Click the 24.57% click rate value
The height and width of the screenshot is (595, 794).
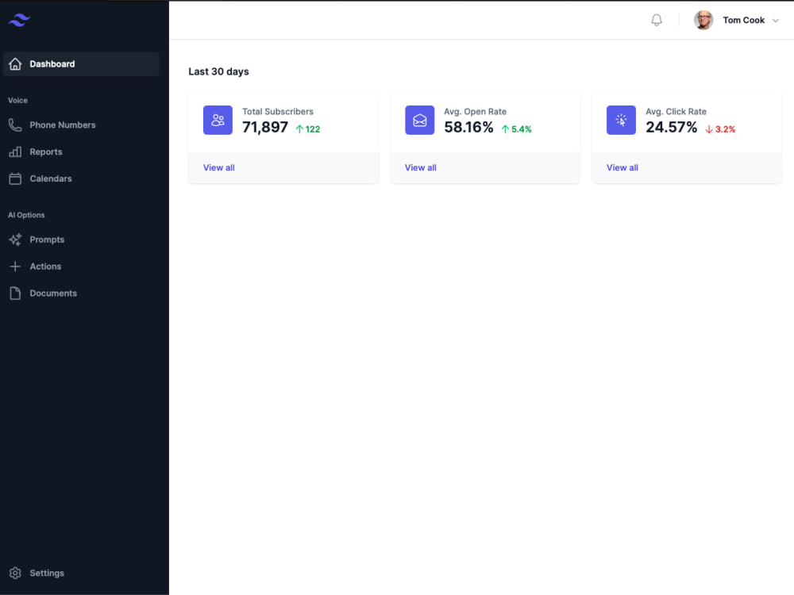[671, 127]
